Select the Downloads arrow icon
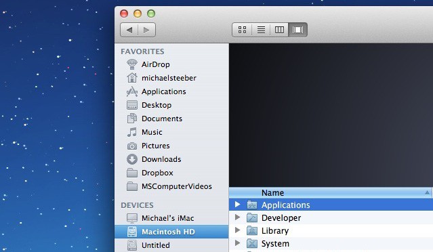 tap(132, 159)
